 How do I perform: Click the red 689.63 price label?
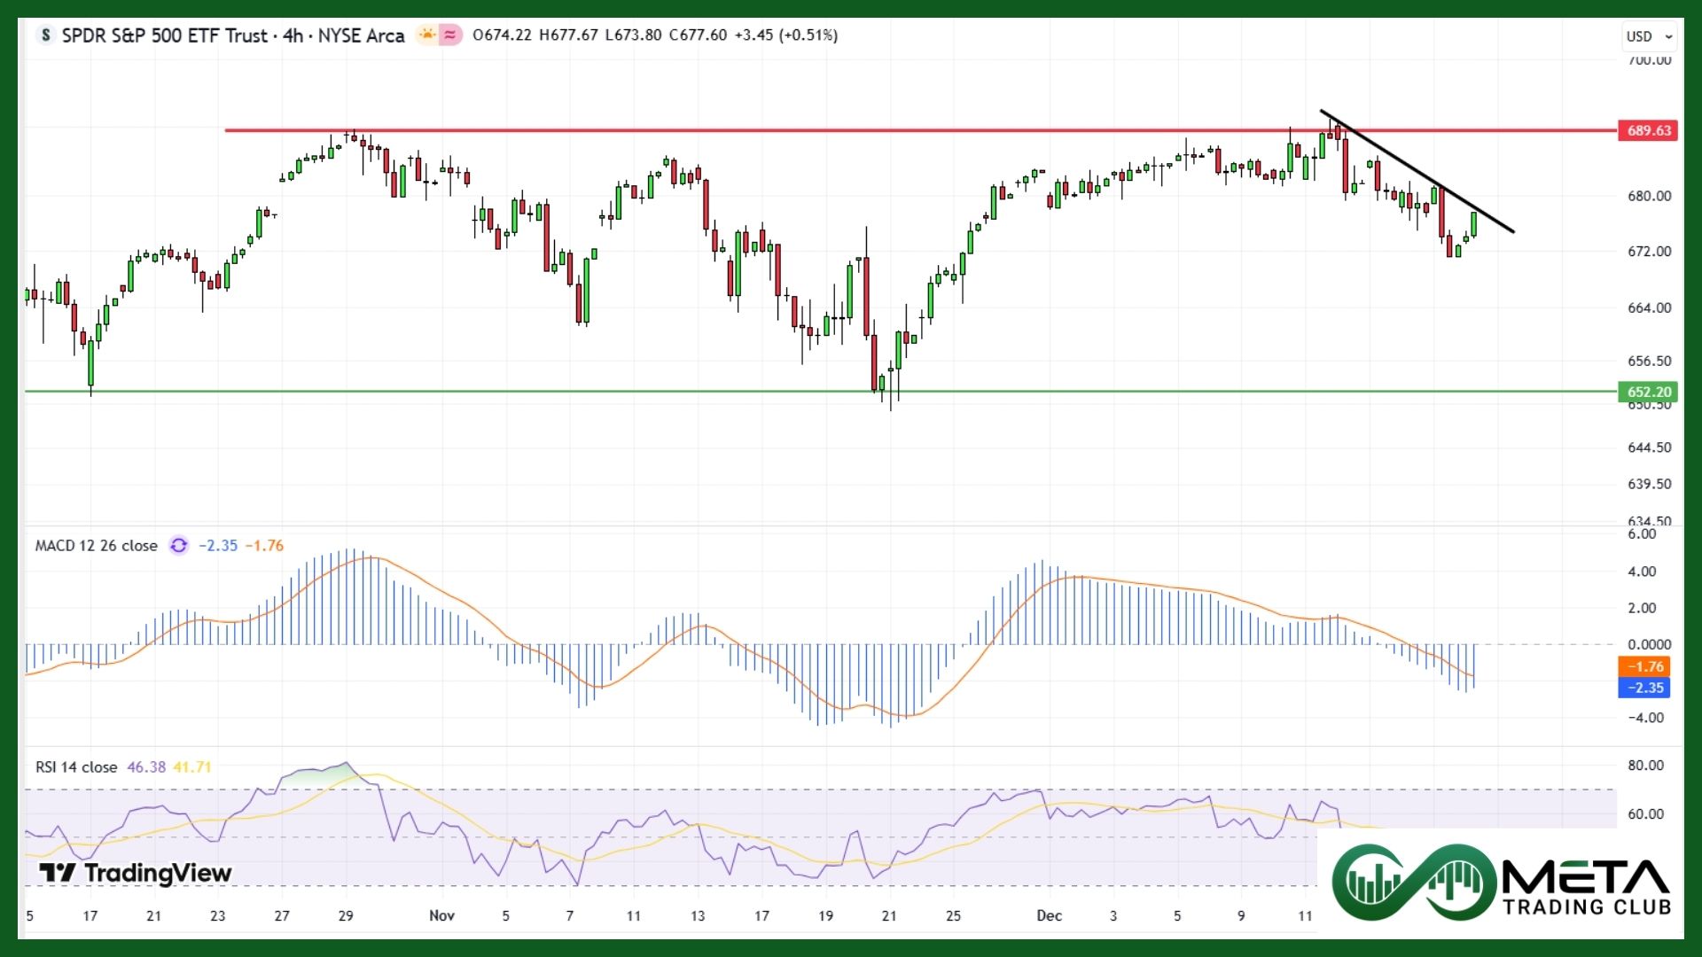pos(1648,130)
